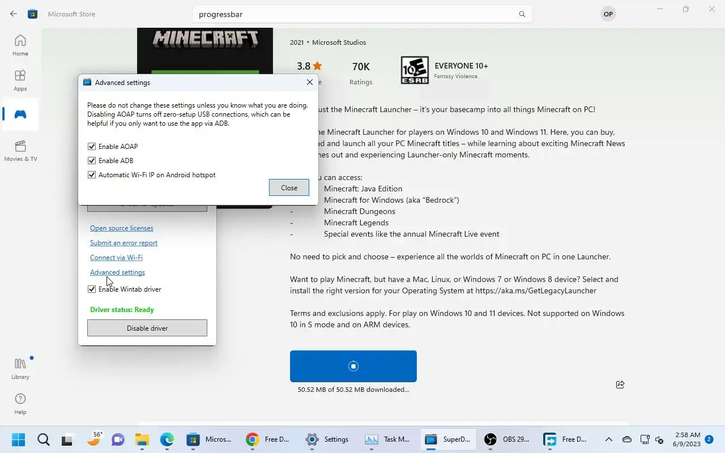
Task: Click the 3.8 star rating
Action: [x=309, y=66]
